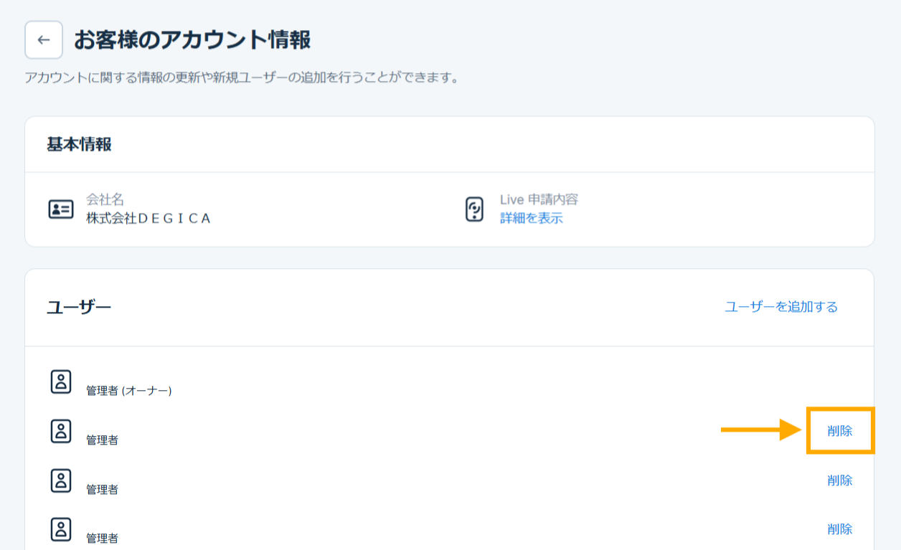Return to previous page via back button
The width and height of the screenshot is (901, 550).
43,41
